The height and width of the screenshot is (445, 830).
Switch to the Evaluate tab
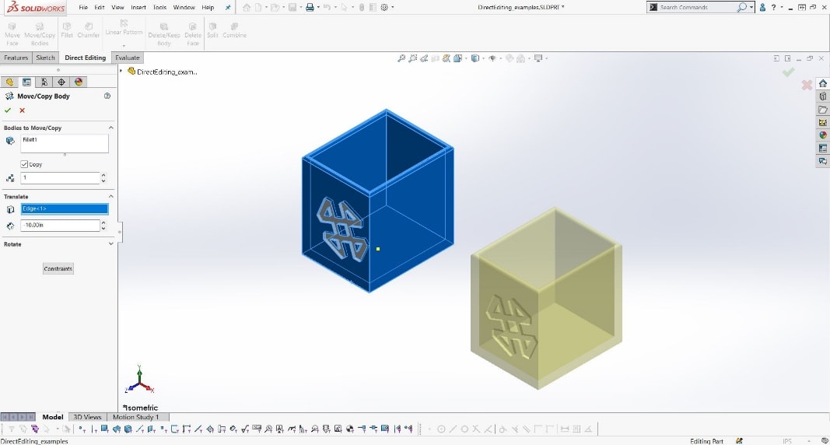[x=127, y=58]
